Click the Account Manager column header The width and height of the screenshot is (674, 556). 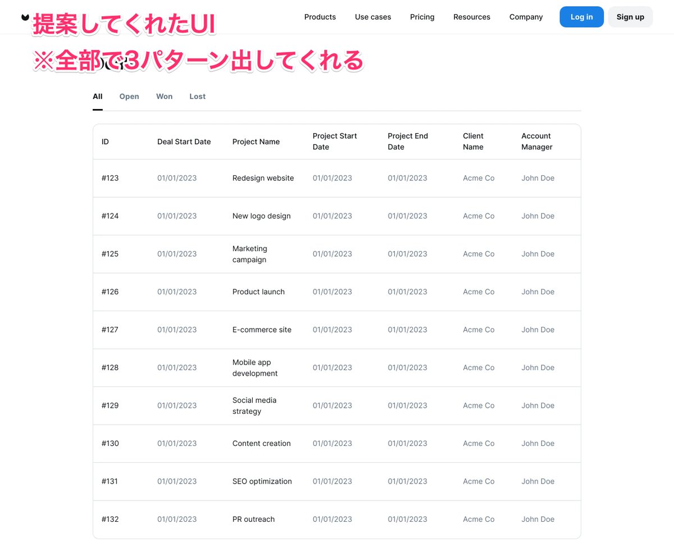537,142
